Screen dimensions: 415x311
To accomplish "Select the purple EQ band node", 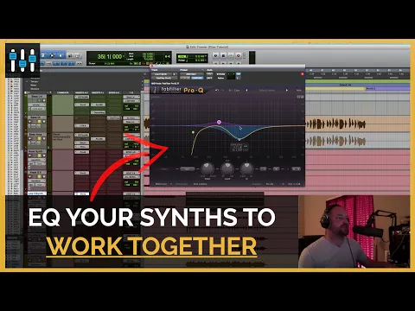I will click(219, 122).
